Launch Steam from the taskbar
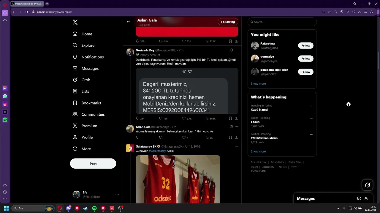Viewport: 380px width, 213px height. (85, 208)
